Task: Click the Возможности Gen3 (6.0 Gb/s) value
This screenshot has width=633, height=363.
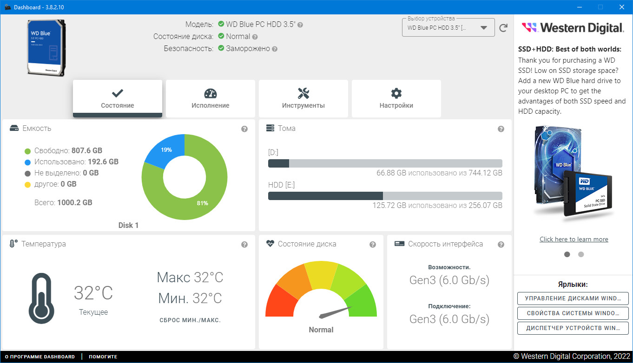Action: tap(449, 280)
